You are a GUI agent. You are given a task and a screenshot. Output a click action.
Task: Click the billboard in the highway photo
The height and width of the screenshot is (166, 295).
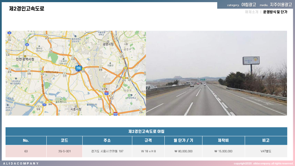tap(251, 60)
